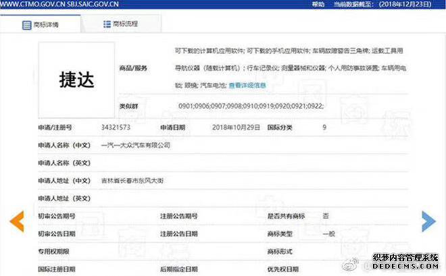
Task: Click the 是否共有商标 label
Action: coord(286,216)
